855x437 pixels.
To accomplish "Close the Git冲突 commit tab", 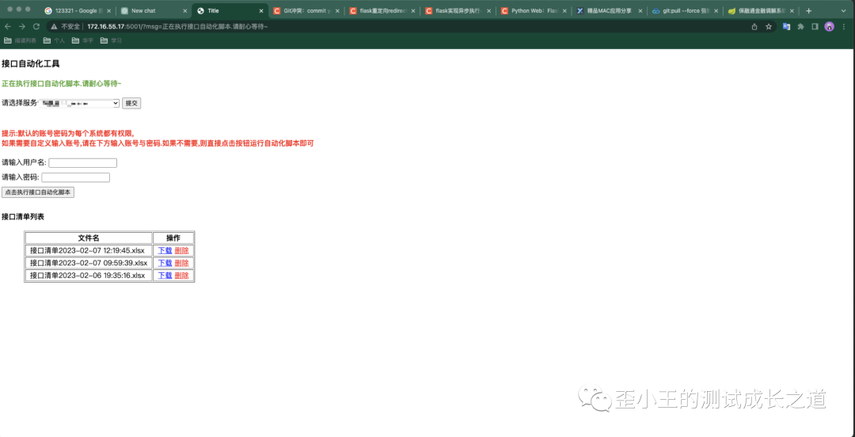I will 336,10.
